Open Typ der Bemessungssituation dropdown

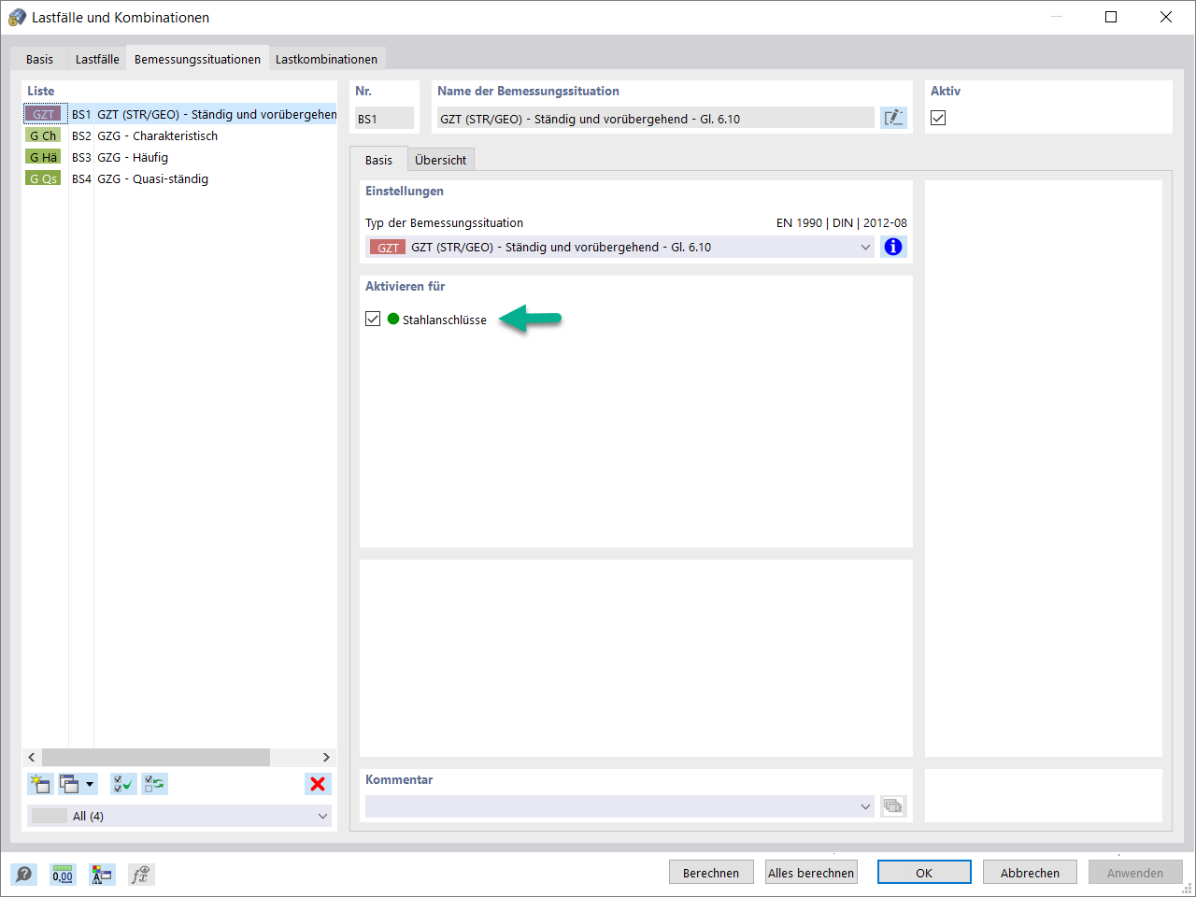[x=620, y=247]
